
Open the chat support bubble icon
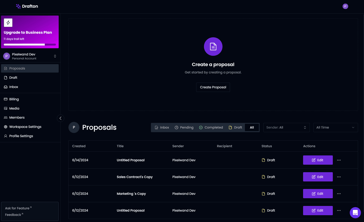(x=355, y=213)
